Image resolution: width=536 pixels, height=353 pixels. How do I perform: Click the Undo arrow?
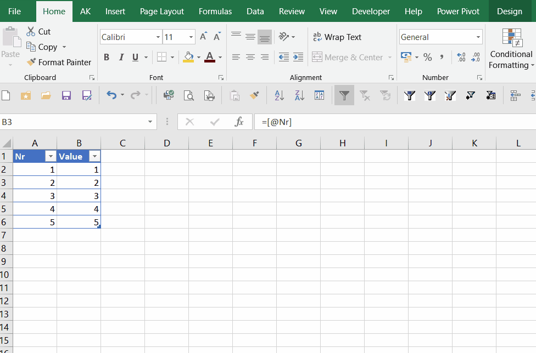(x=112, y=95)
